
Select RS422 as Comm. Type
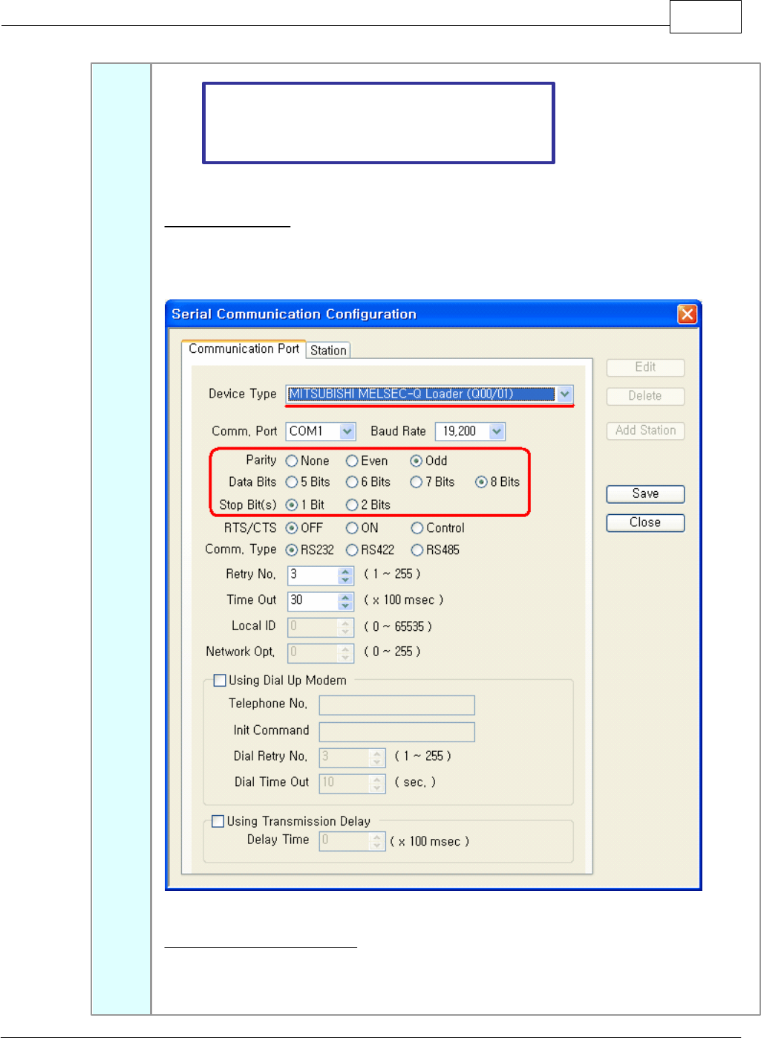[x=352, y=551]
